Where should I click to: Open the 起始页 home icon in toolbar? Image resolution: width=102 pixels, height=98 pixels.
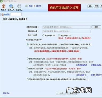pyautogui.click(x=3, y=7)
